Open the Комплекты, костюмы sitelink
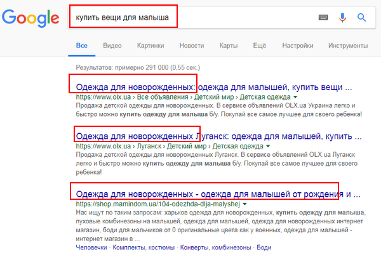Image resolution: width=381 pixels, height=257 pixels. point(144,247)
